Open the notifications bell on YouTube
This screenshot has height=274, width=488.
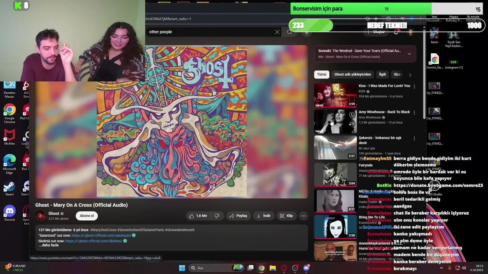click(396, 32)
